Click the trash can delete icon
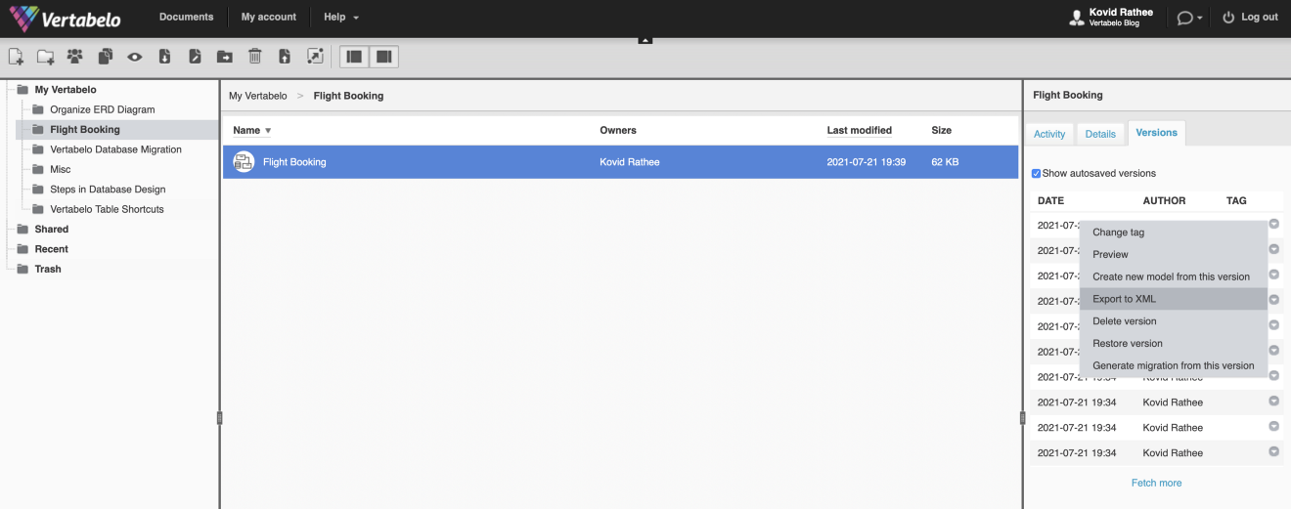The image size is (1291, 509). pos(254,57)
